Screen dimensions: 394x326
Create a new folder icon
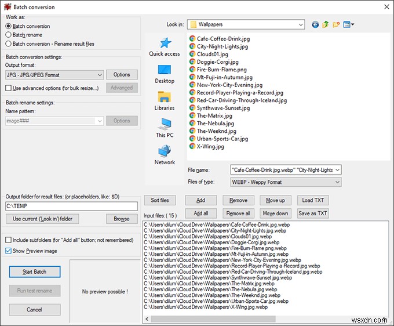336,24
